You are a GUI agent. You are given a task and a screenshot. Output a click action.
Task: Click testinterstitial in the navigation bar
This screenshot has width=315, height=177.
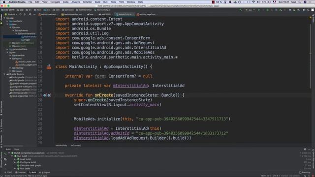[84, 10]
